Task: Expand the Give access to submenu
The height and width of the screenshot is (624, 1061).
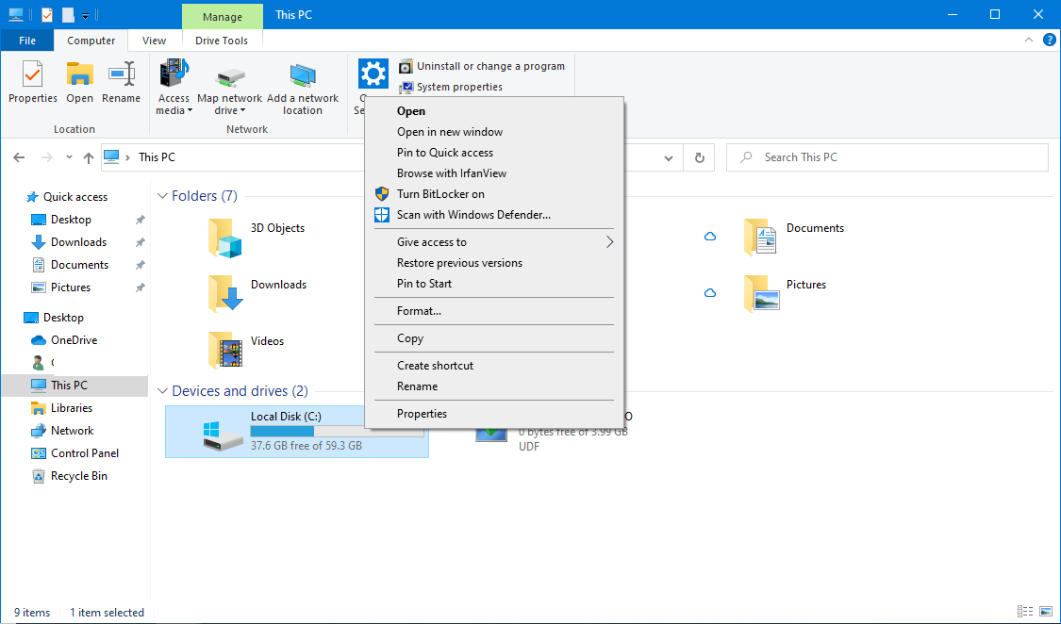Action: (x=494, y=242)
